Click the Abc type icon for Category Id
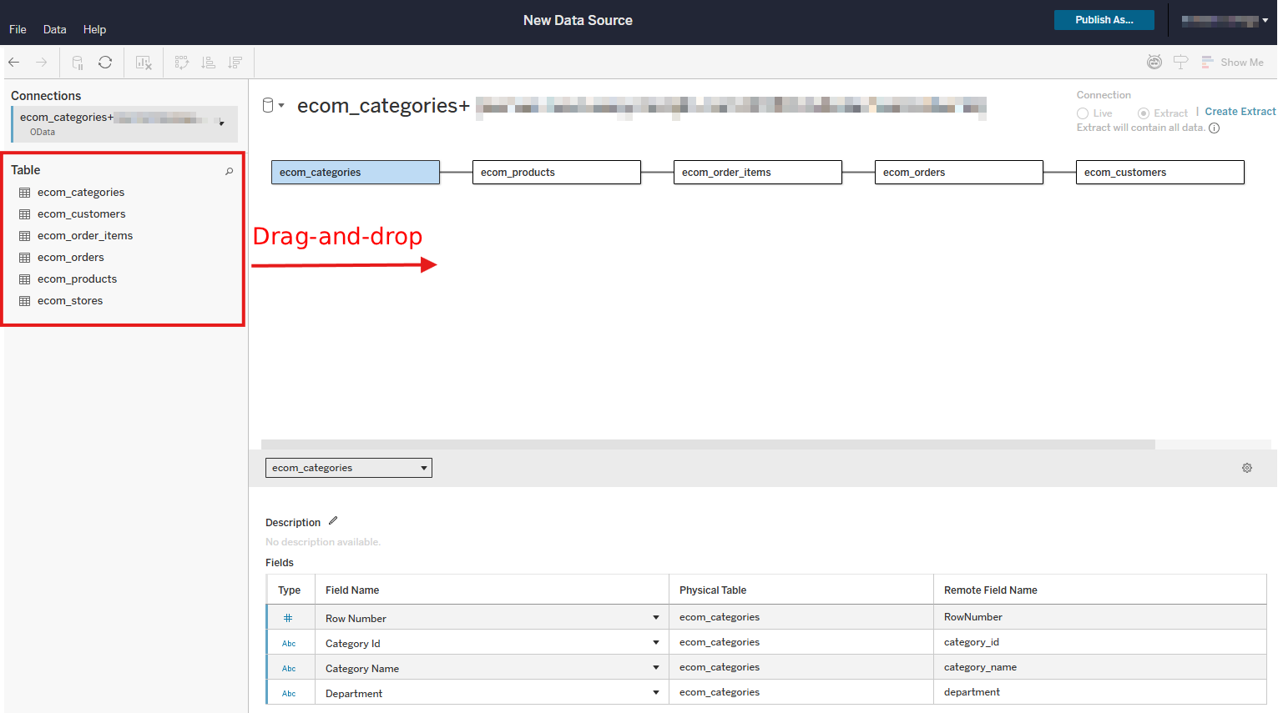Screen dimensions: 1278x713 point(289,643)
